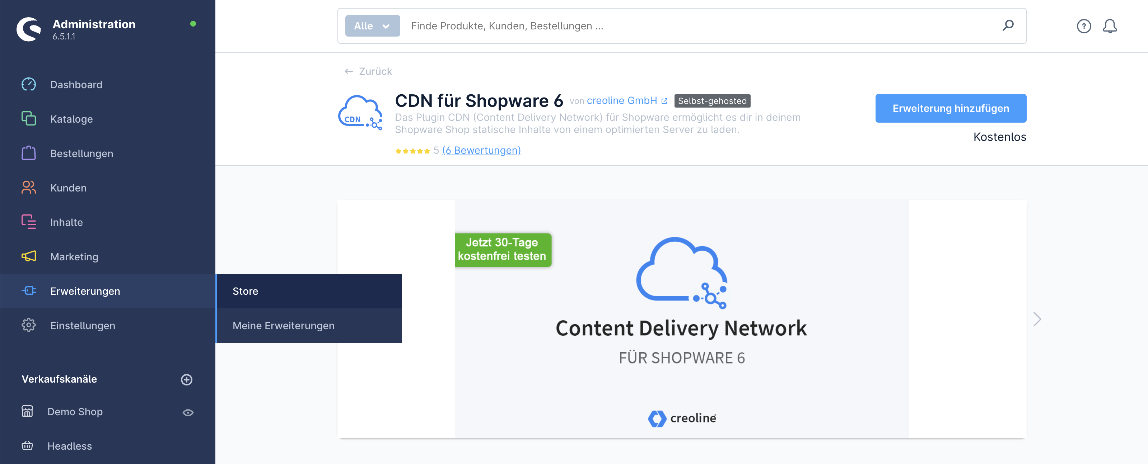Click the Administration heading text
The width and height of the screenshot is (1148, 464).
(94, 24)
